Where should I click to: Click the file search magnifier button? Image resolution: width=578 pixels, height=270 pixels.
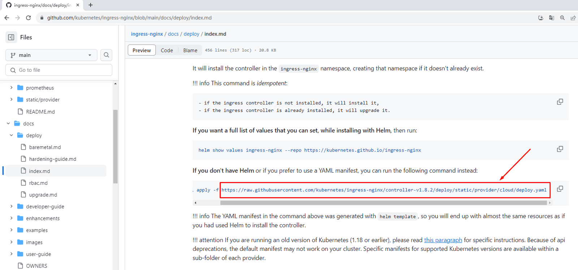[106, 55]
